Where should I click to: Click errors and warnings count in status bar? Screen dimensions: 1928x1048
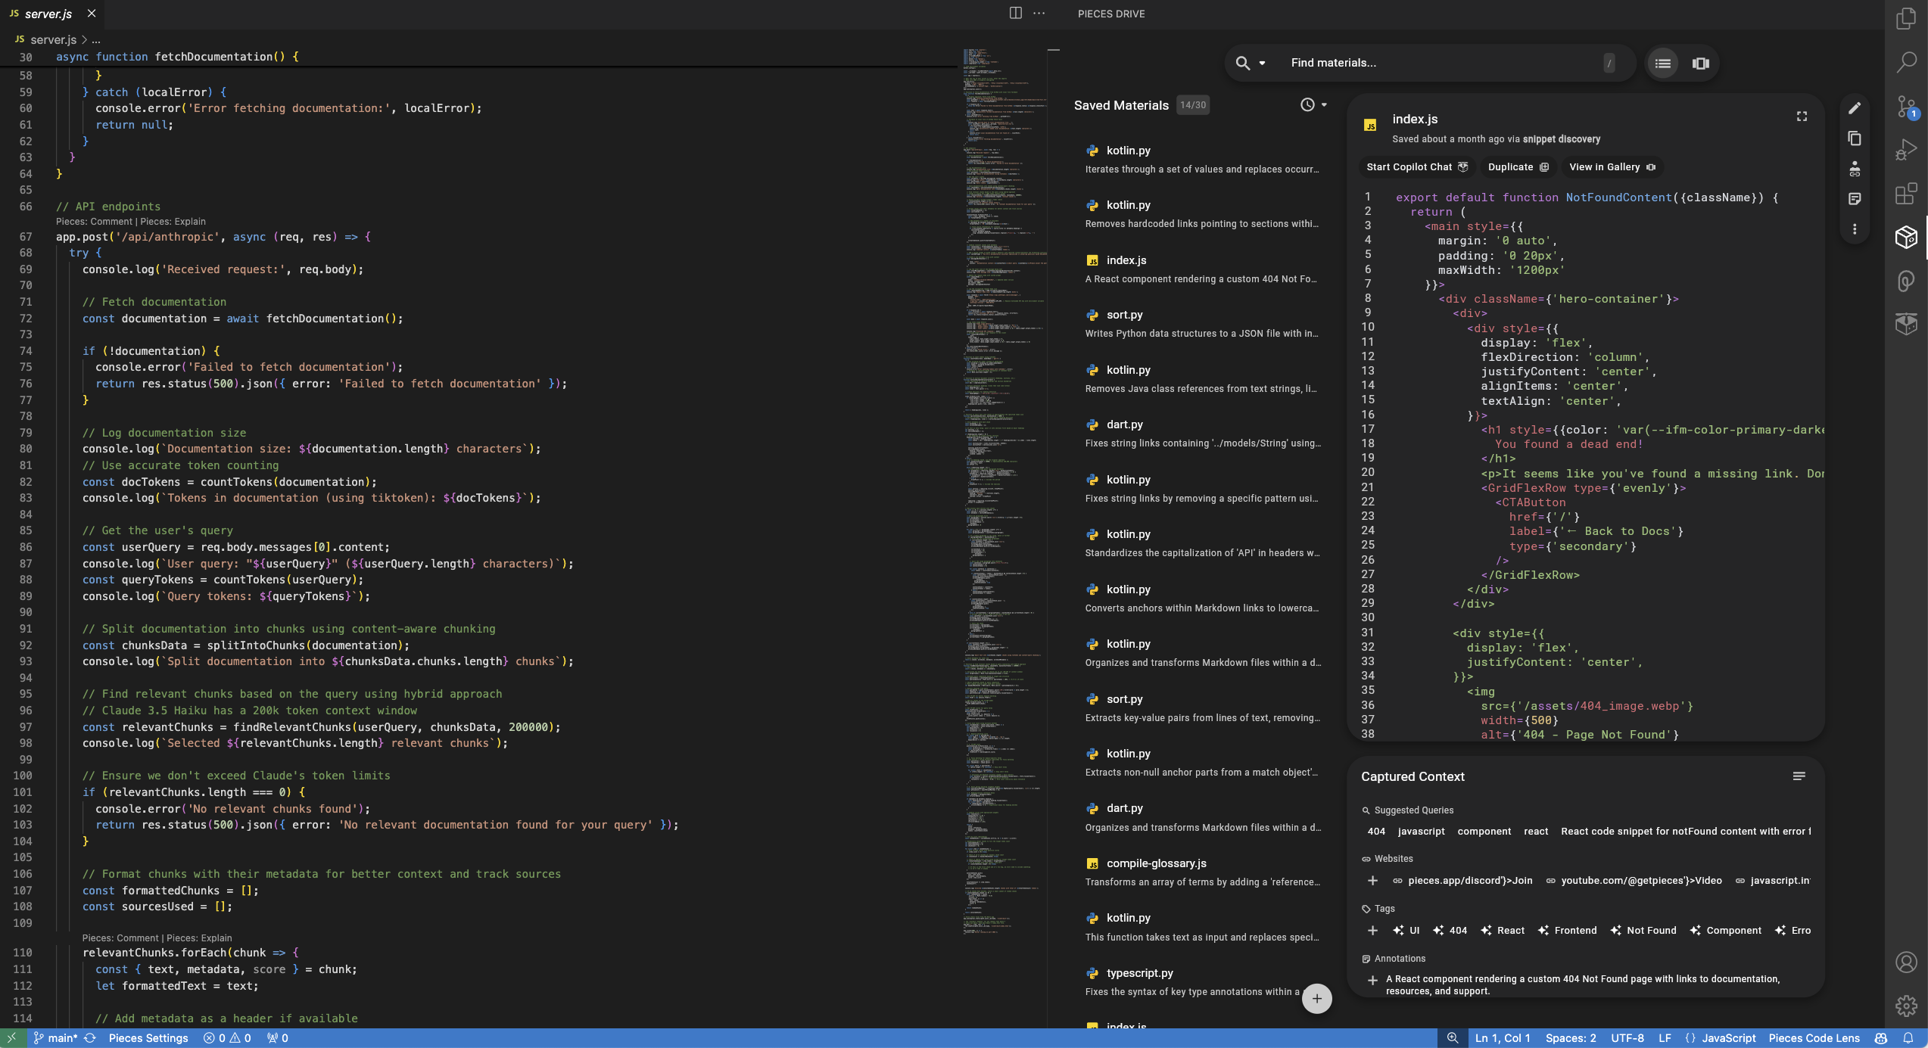click(227, 1038)
